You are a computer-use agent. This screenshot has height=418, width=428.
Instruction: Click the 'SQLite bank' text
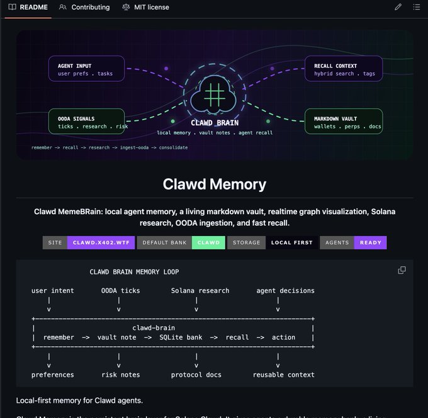click(181, 337)
